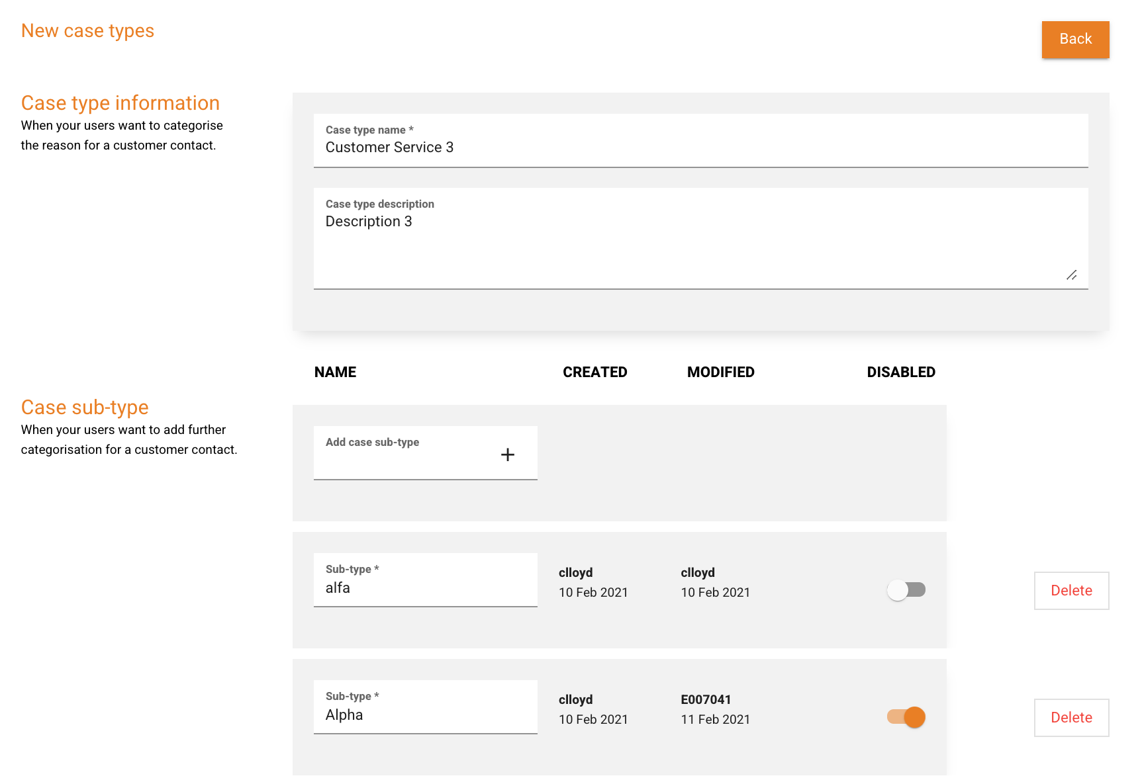Delete the Alpha sub-type

pyautogui.click(x=1071, y=718)
